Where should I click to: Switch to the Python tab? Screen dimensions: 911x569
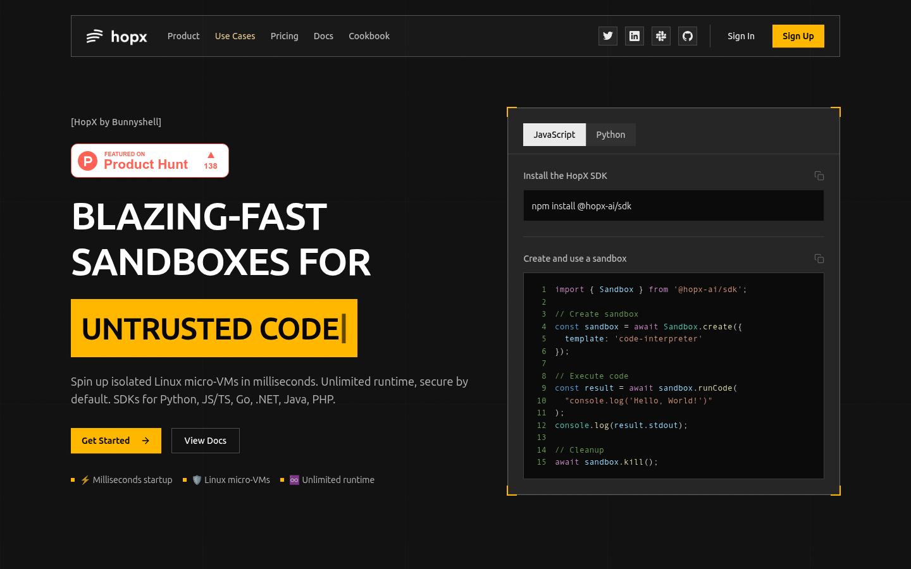point(610,135)
